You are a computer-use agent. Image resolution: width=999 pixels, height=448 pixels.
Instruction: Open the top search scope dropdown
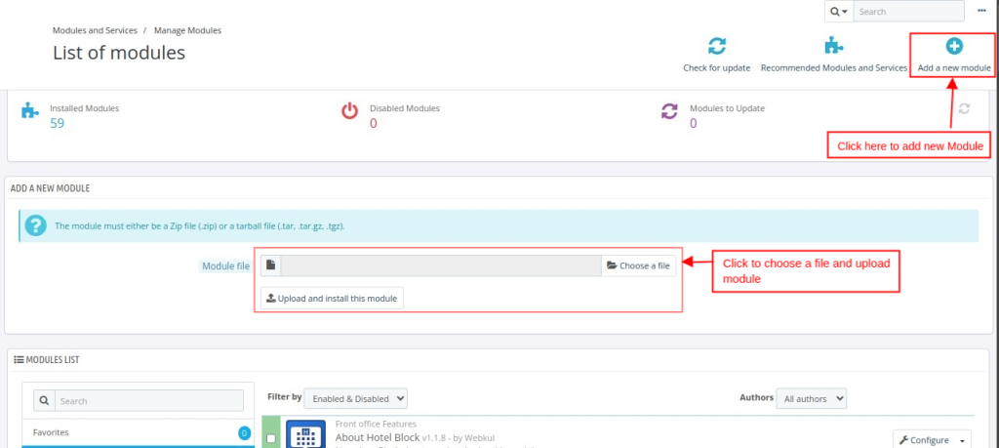click(839, 12)
